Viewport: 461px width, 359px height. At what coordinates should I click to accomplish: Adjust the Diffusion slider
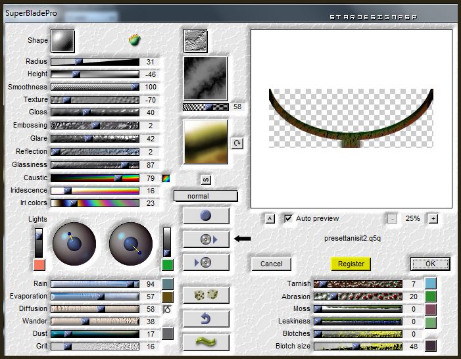pyautogui.click(x=95, y=309)
